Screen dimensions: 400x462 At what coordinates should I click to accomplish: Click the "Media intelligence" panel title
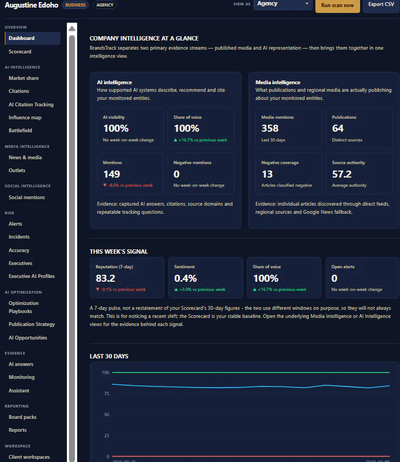278,83
